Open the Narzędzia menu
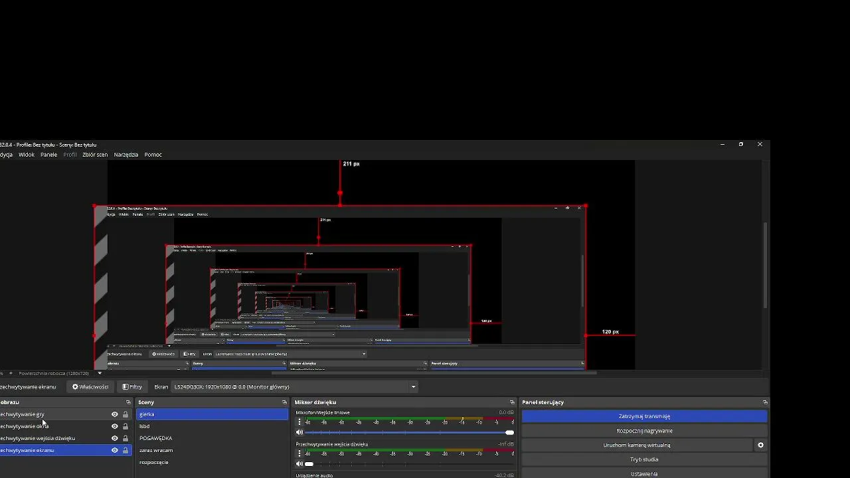Screen dimensions: 850x478 tap(126, 155)
